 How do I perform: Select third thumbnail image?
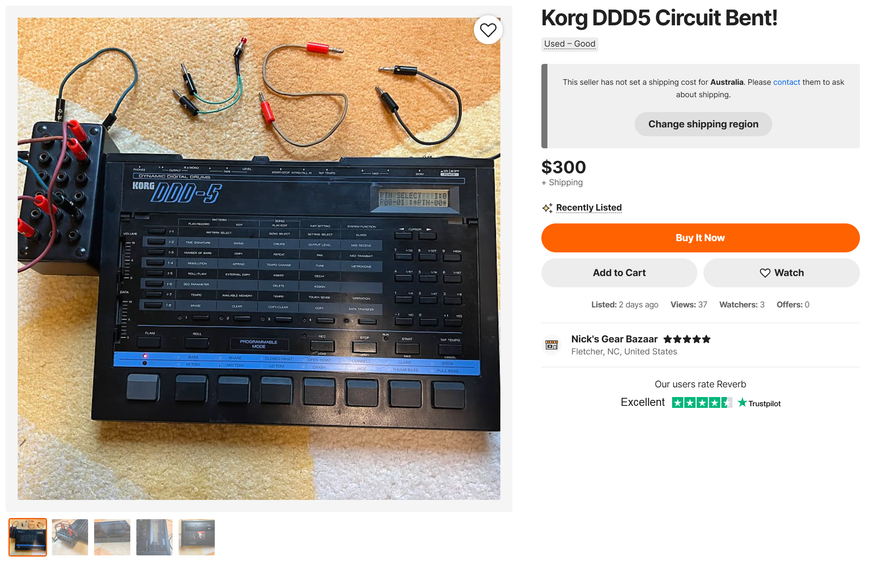pyautogui.click(x=112, y=537)
